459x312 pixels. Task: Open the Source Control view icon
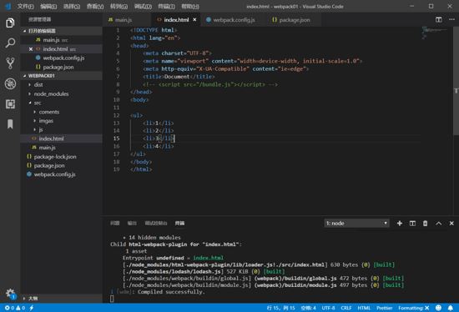(x=10, y=63)
